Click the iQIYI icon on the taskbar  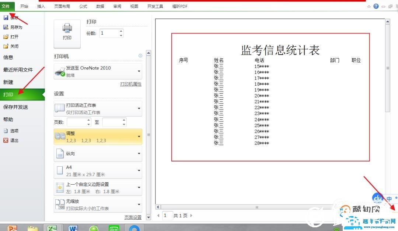(114, 228)
